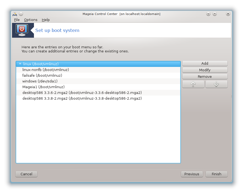243x193 pixels.
Task: Click Finish to apply boot settings
Action: click(216, 174)
